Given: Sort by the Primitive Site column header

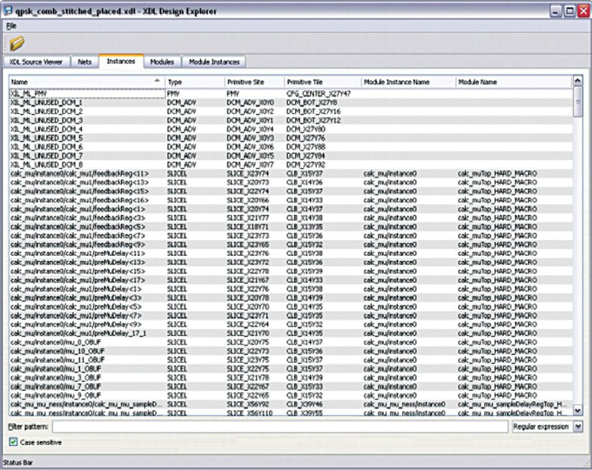Looking at the screenshot, I should click(x=252, y=82).
